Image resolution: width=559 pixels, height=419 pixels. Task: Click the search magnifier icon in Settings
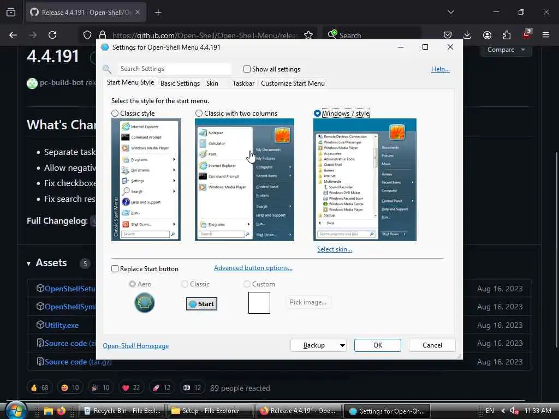107,69
